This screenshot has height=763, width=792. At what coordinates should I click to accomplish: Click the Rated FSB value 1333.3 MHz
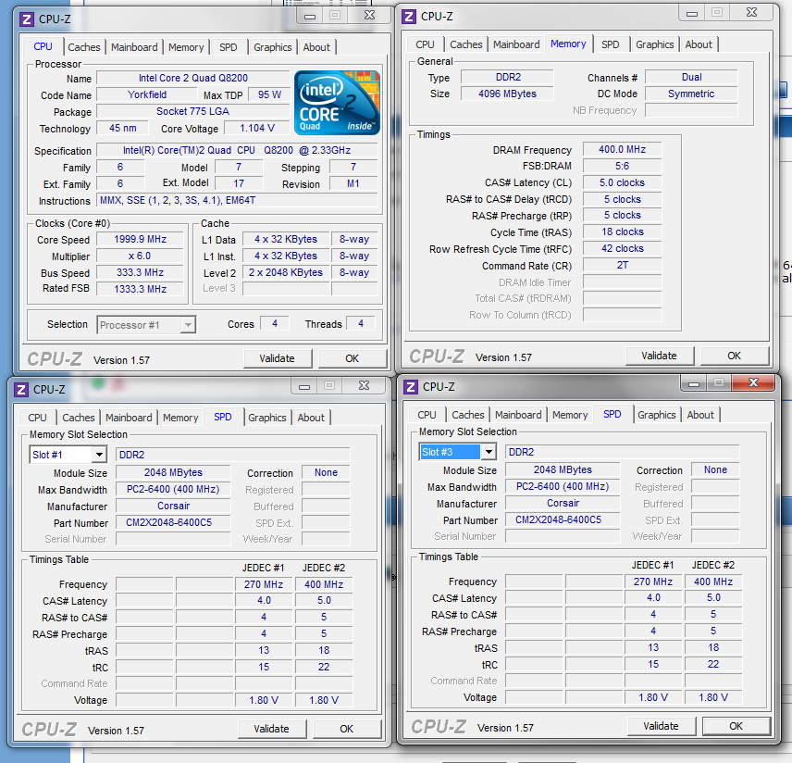click(140, 289)
